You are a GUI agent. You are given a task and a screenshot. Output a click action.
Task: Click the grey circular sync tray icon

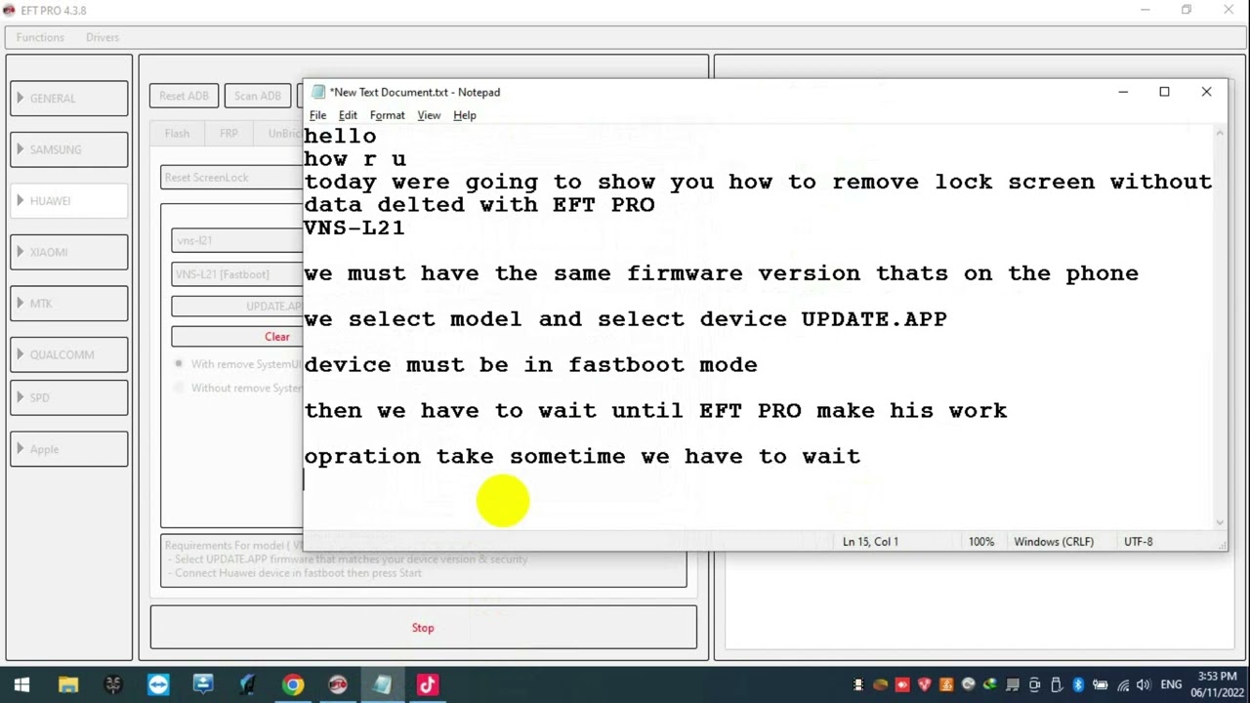click(x=968, y=684)
